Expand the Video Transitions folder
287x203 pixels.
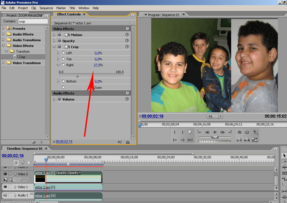pyautogui.click(x=4, y=63)
